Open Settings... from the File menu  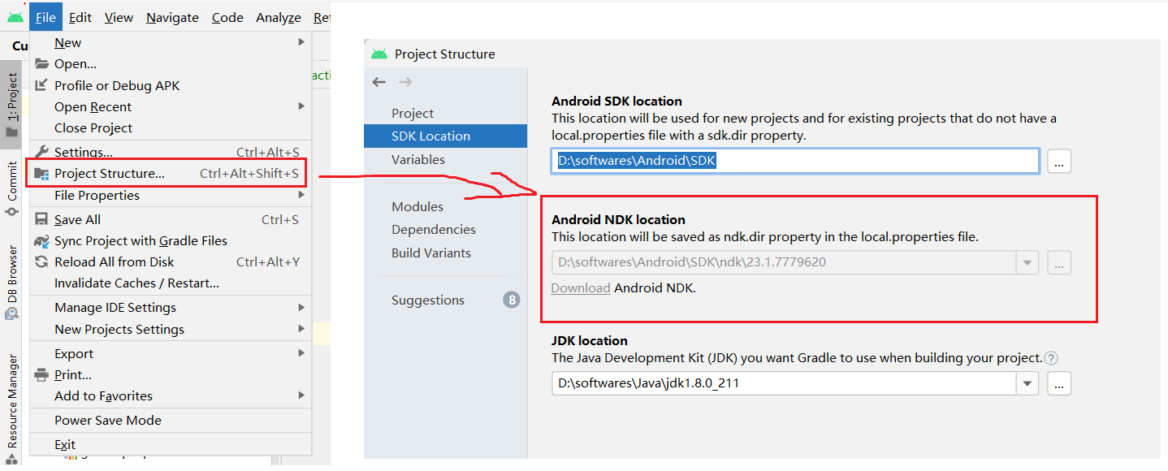[171, 152]
